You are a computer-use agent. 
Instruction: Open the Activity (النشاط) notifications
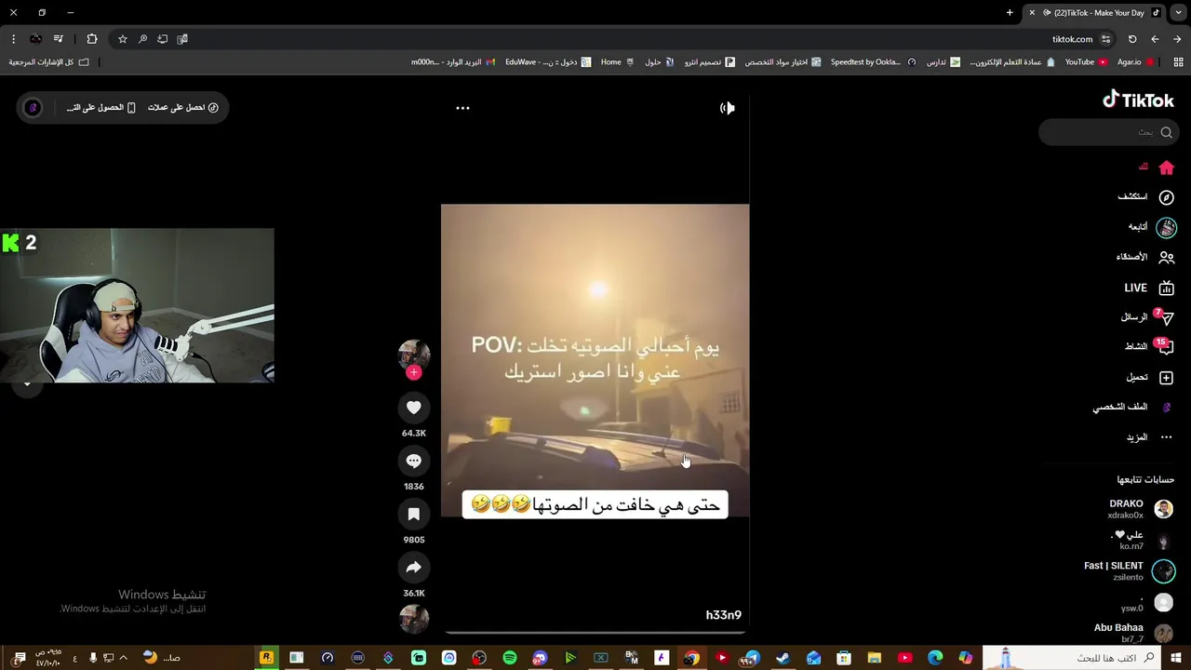(1149, 347)
